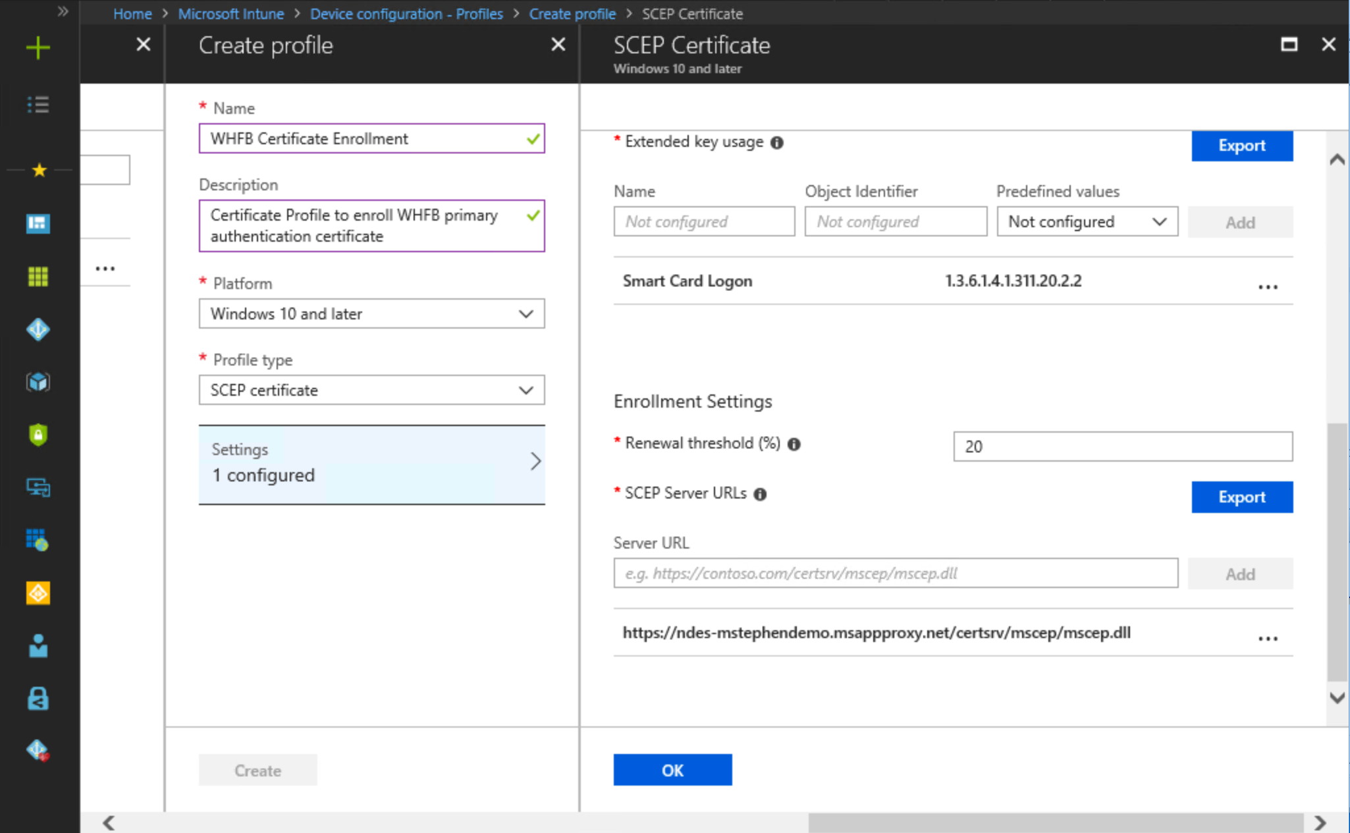Open the yellow All resources grid icon
The height and width of the screenshot is (833, 1350).
point(38,277)
